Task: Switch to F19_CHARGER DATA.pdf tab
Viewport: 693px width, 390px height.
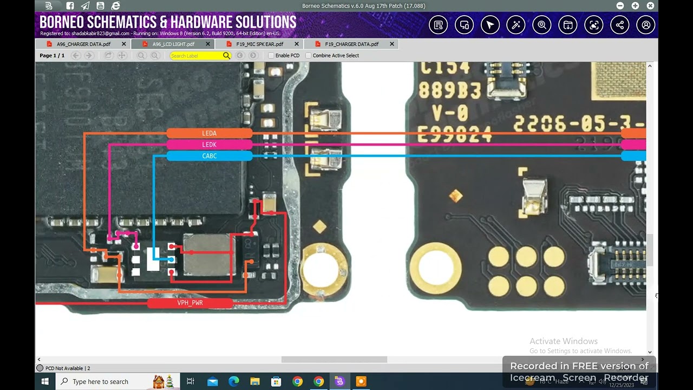Action: click(x=351, y=44)
